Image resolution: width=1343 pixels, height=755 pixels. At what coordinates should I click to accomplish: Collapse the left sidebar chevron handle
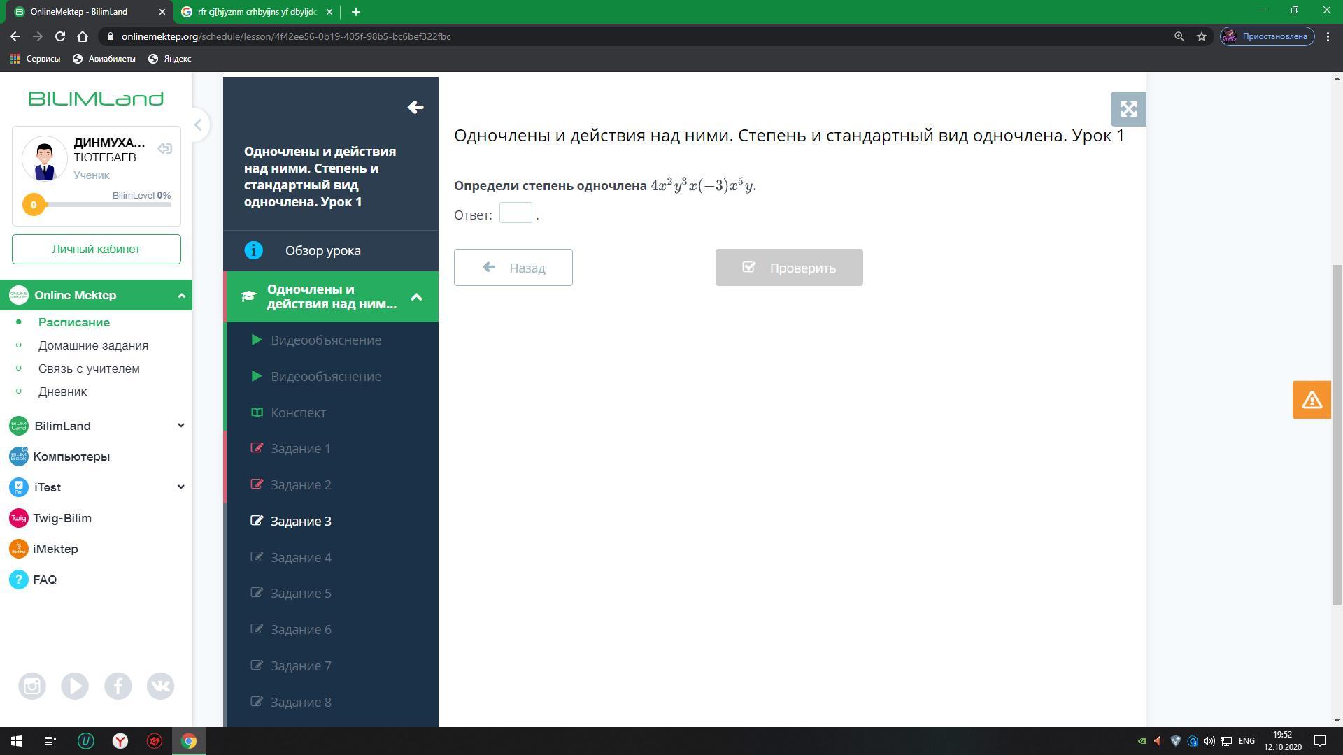point(198,125)
